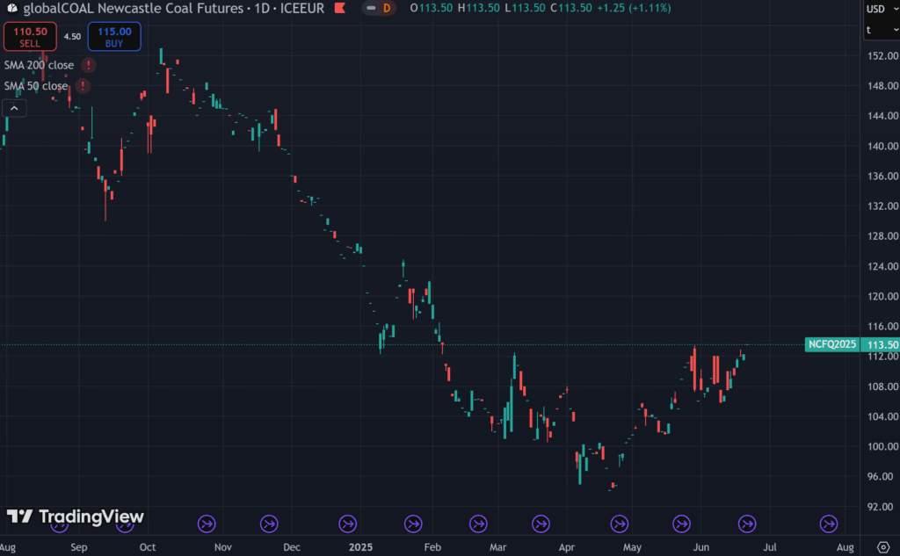Click the red flag icon beside ICEEUR
This screenshot has height=556, width=900.
pos(340,9)
